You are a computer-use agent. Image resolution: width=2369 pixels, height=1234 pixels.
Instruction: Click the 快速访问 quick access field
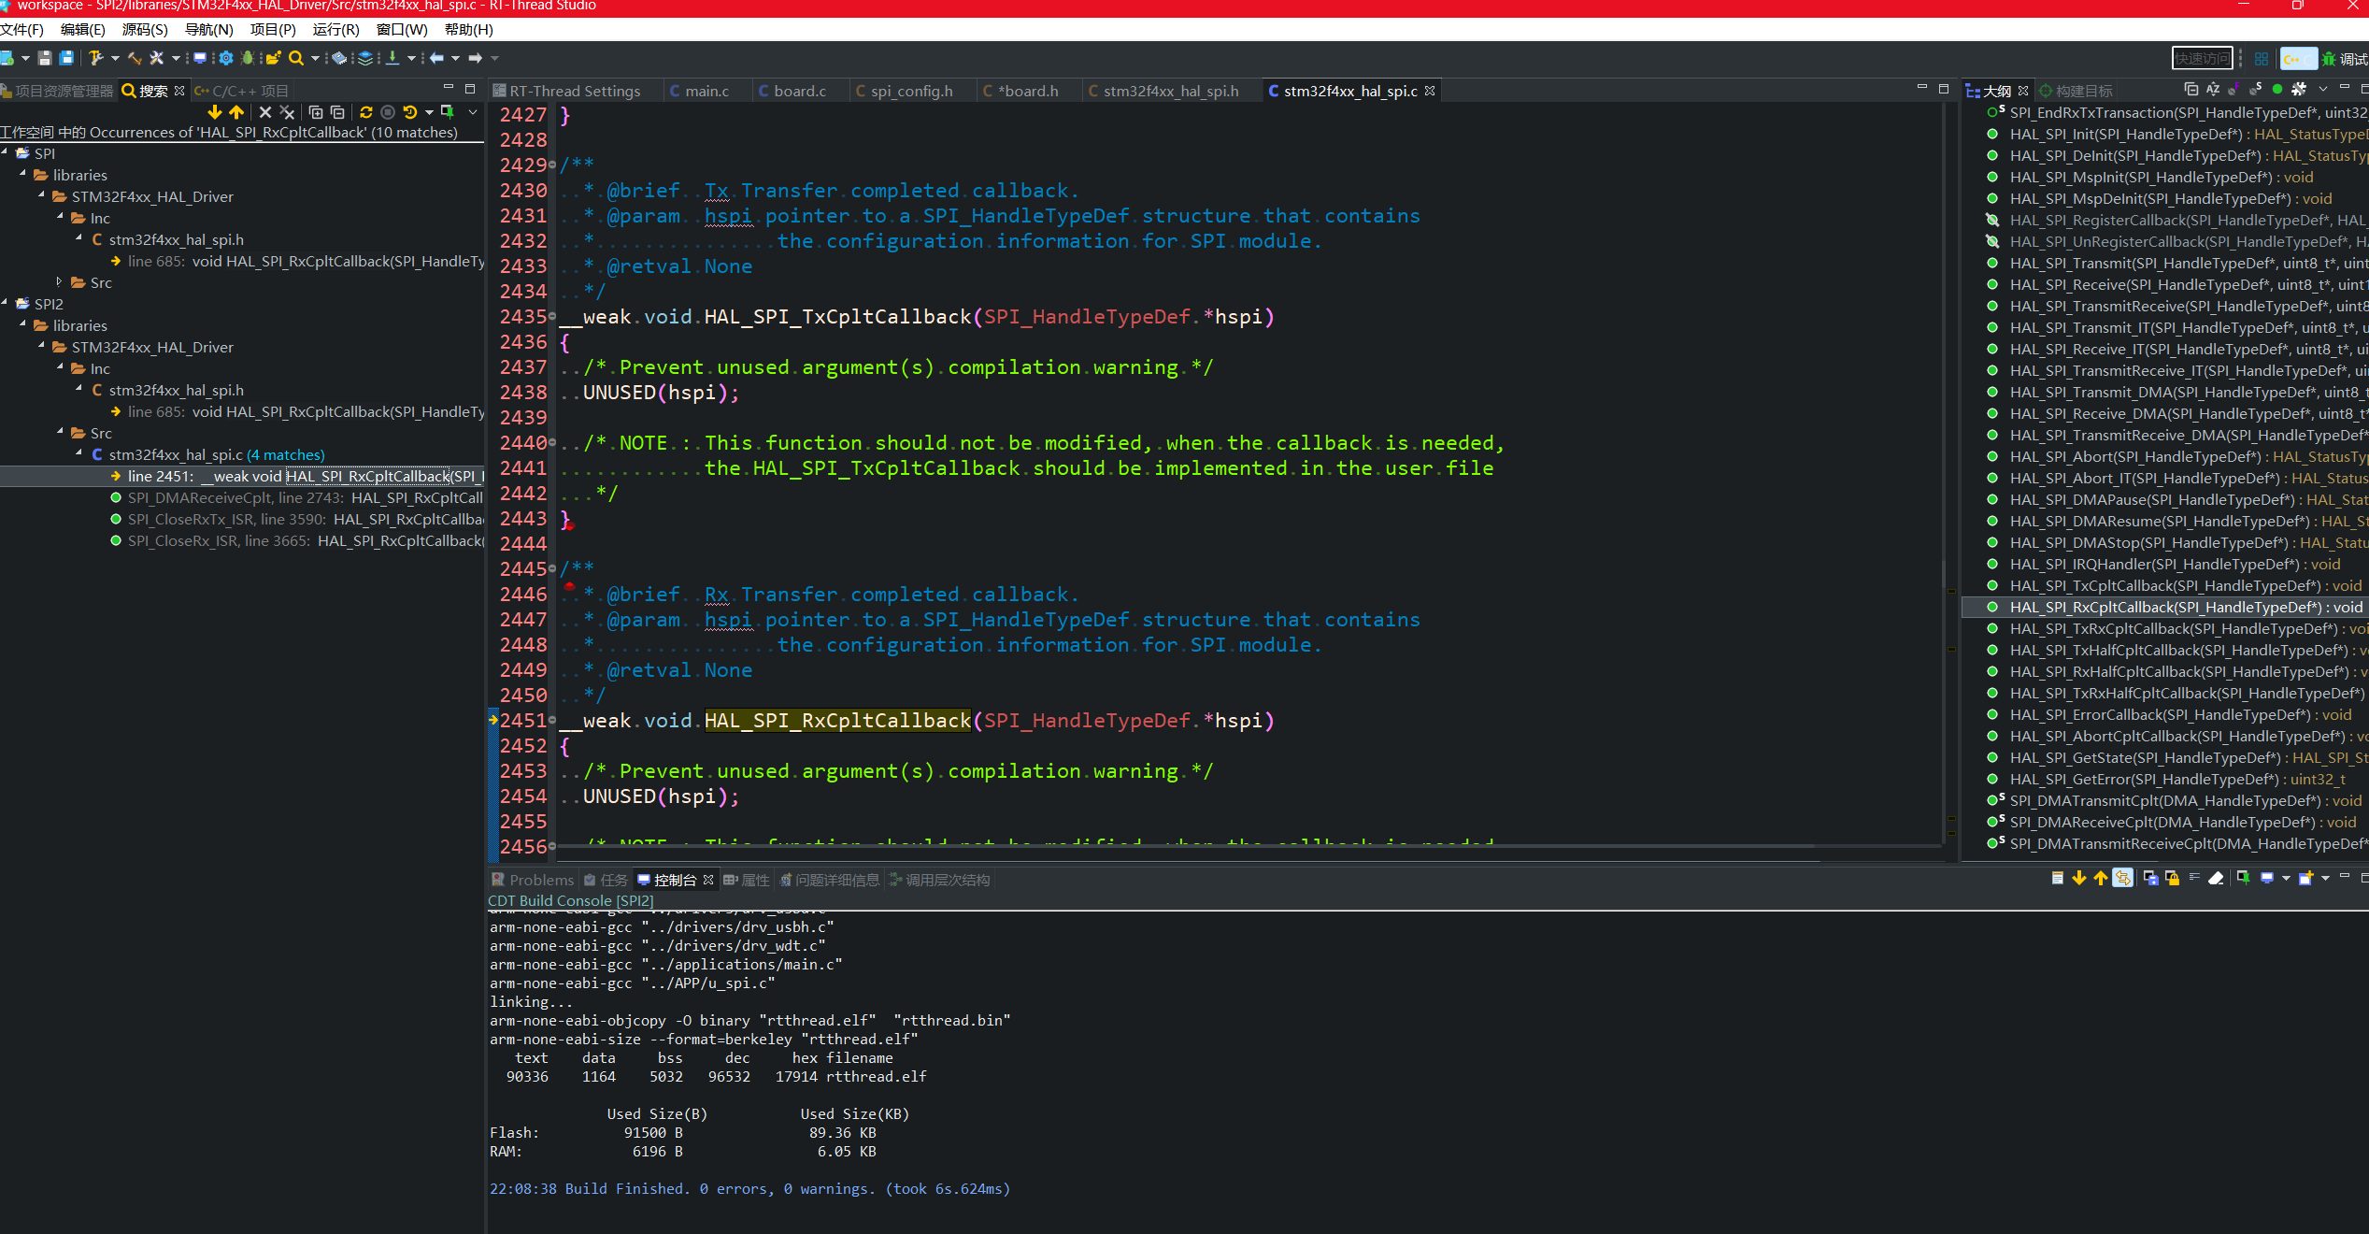click(x=2202, y=59)
